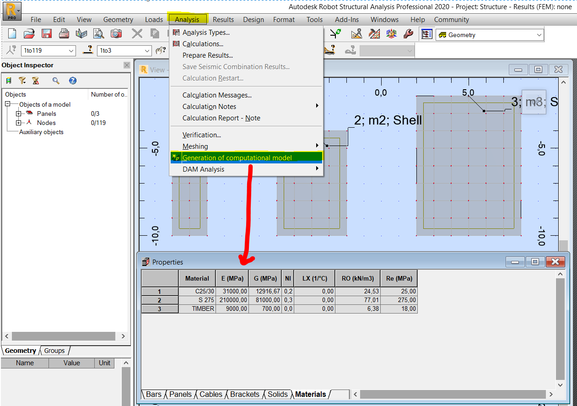Click the save diskette icon
This screenshot has width=577, height=406.
point(46,33)
